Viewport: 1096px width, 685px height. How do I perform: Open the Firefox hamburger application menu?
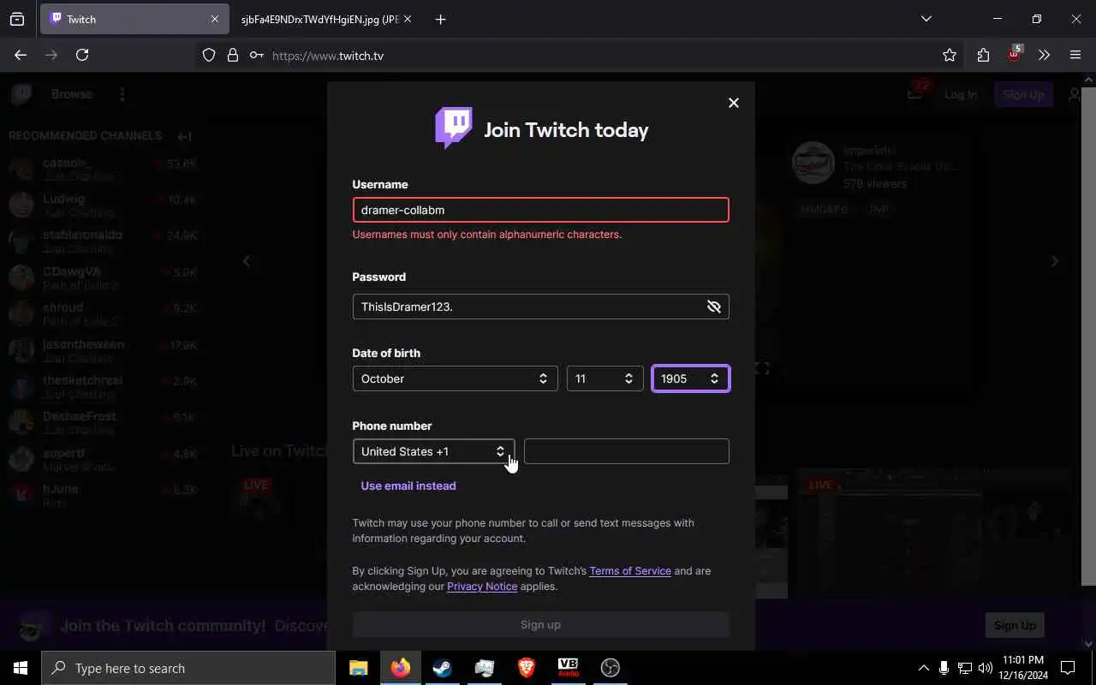click(1075, 55)
